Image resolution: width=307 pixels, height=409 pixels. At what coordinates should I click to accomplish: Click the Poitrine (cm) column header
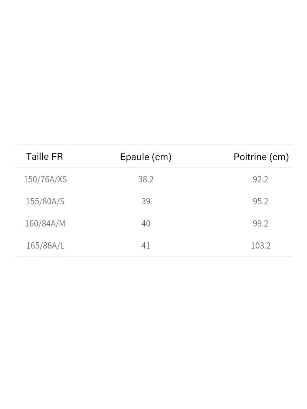pos(261,157)
